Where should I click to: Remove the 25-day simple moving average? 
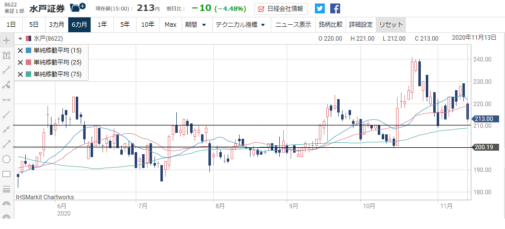(x=20, y=62)
